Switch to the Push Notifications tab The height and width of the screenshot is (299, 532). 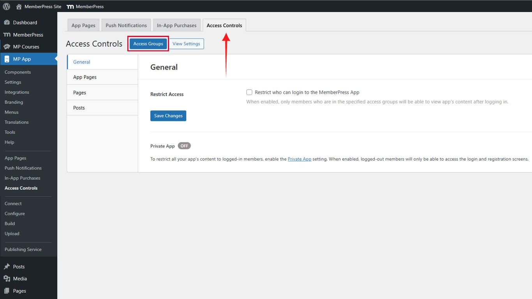point(126,25)
